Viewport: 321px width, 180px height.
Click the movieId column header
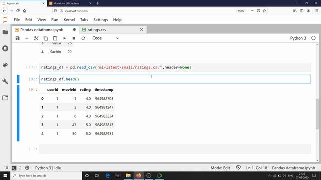[69, 90]
